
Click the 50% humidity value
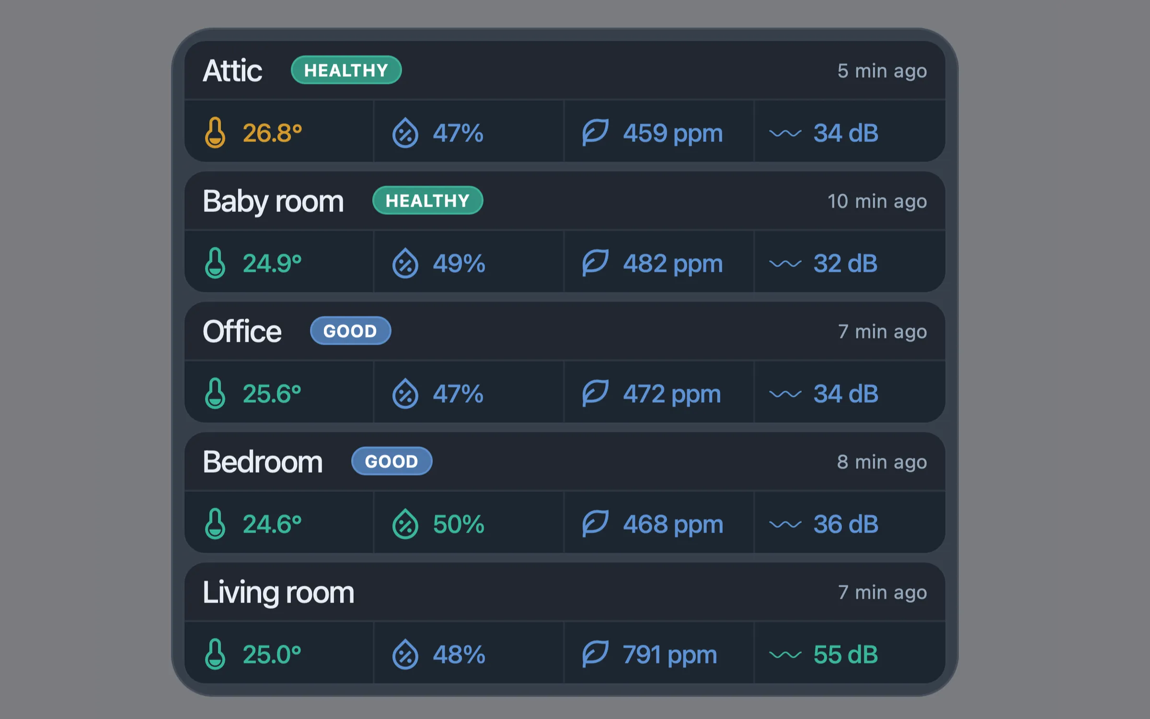click(x=459, y=524)
